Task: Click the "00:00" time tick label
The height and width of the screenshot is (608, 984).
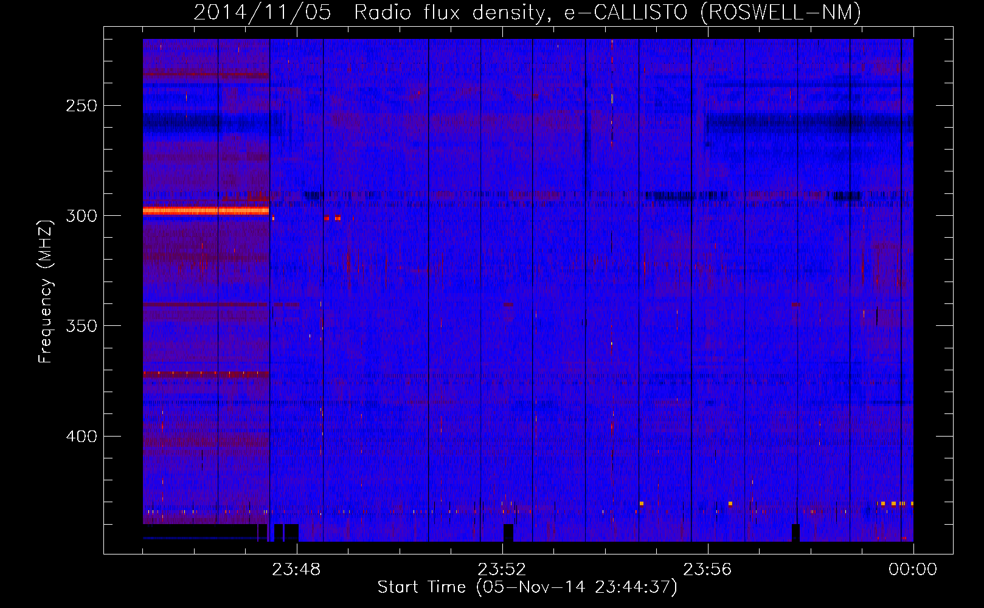Action: 913,570
